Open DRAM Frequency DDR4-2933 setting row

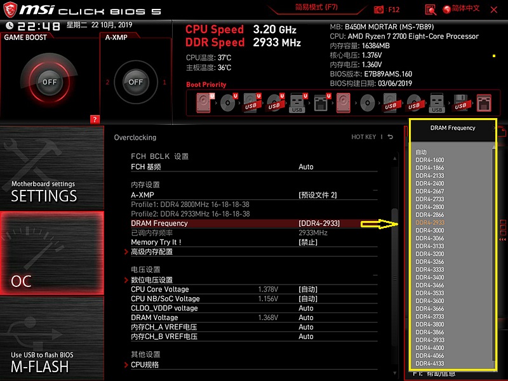pos(254,224)
